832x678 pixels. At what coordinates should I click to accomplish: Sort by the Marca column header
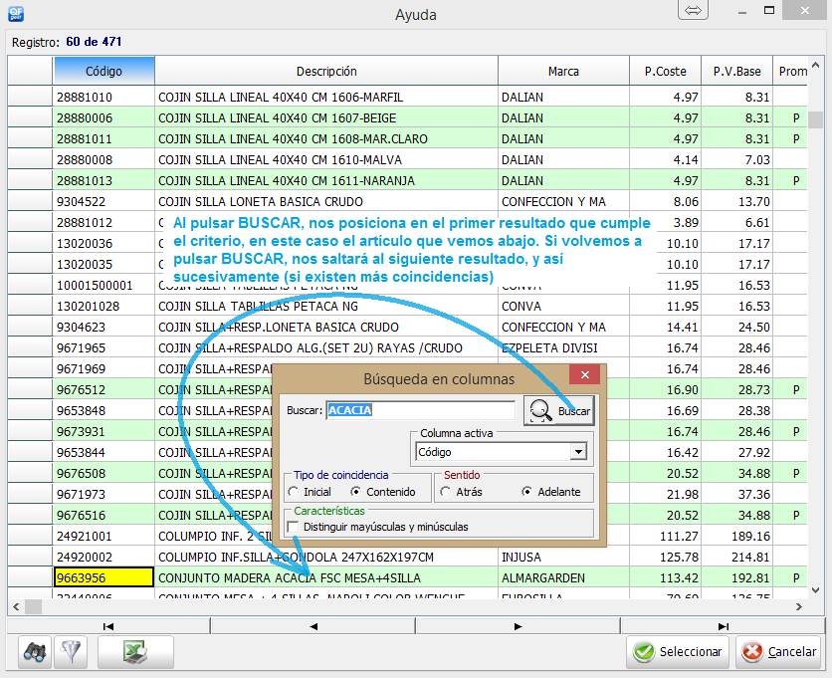point(563,71)
